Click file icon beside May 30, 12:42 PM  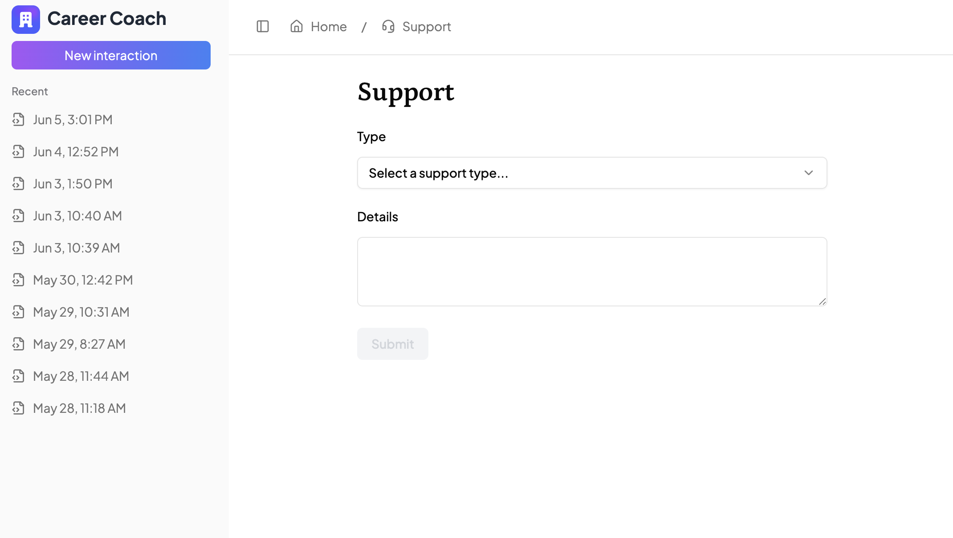(x=18, y=280)
